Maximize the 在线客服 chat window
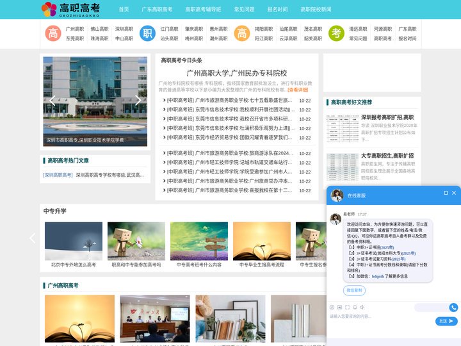Screen dimensions: 461x346 tap(446, 193)
